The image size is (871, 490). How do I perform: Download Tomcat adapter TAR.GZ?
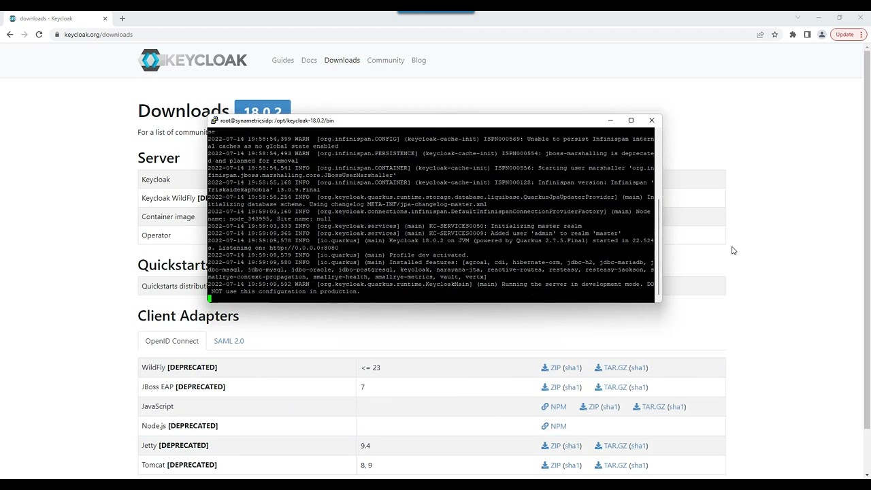(610, 465)
